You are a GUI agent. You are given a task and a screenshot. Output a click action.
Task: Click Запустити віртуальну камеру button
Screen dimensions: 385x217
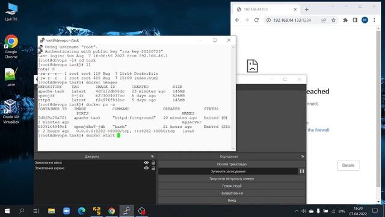(x=232, y=178)
